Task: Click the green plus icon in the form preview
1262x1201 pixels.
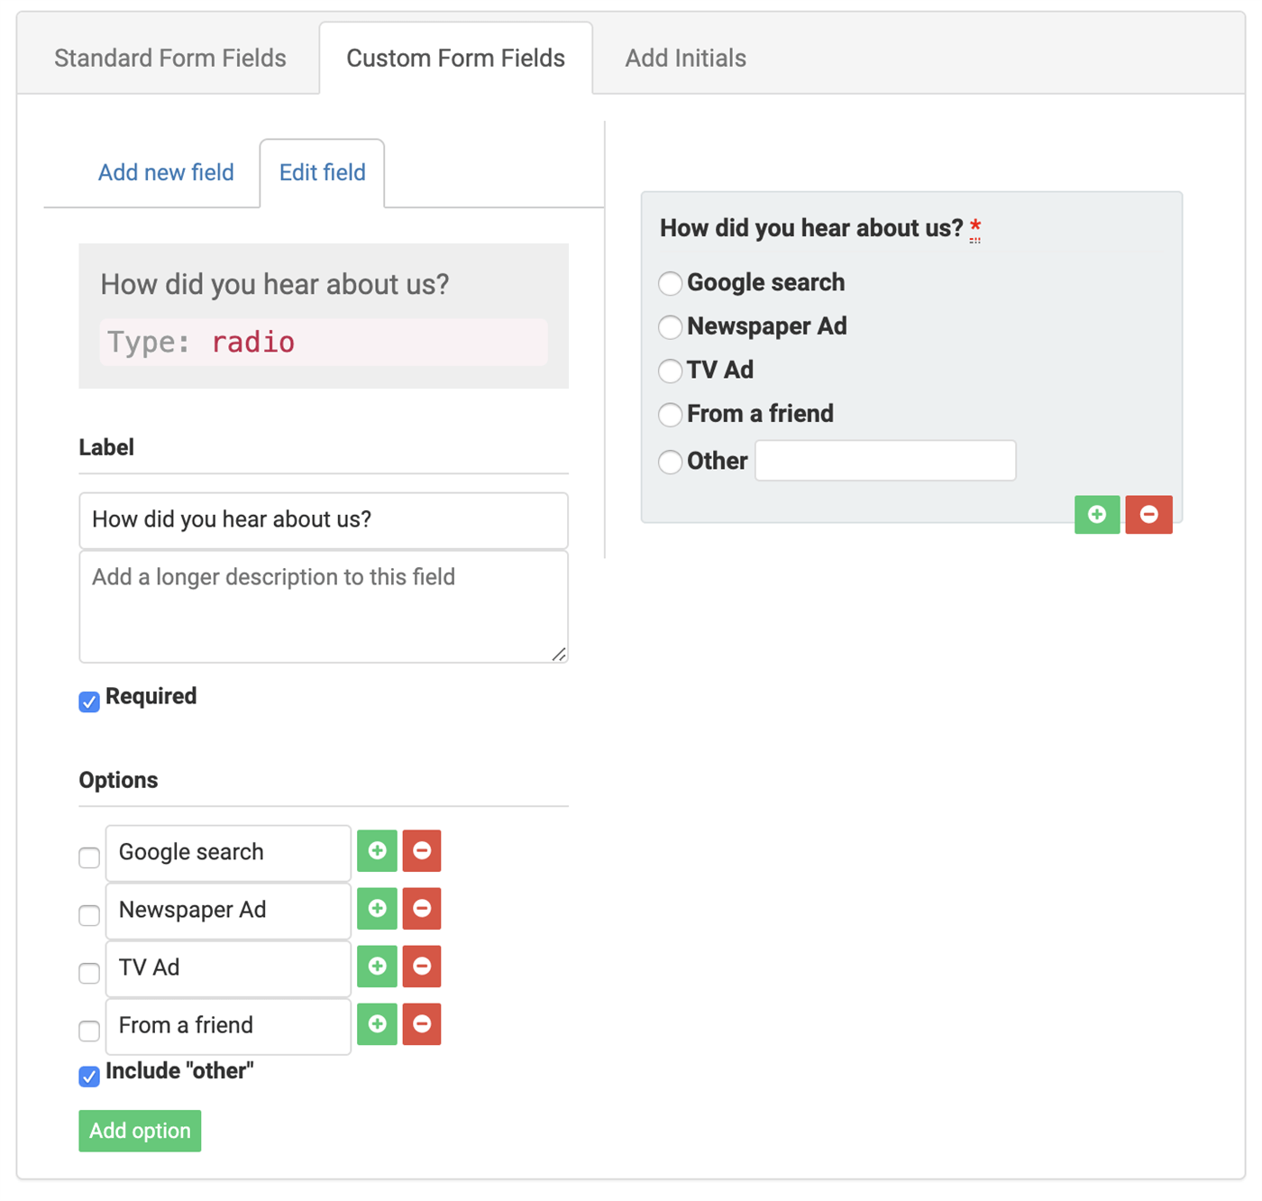Action: [x=1097, y=515]
